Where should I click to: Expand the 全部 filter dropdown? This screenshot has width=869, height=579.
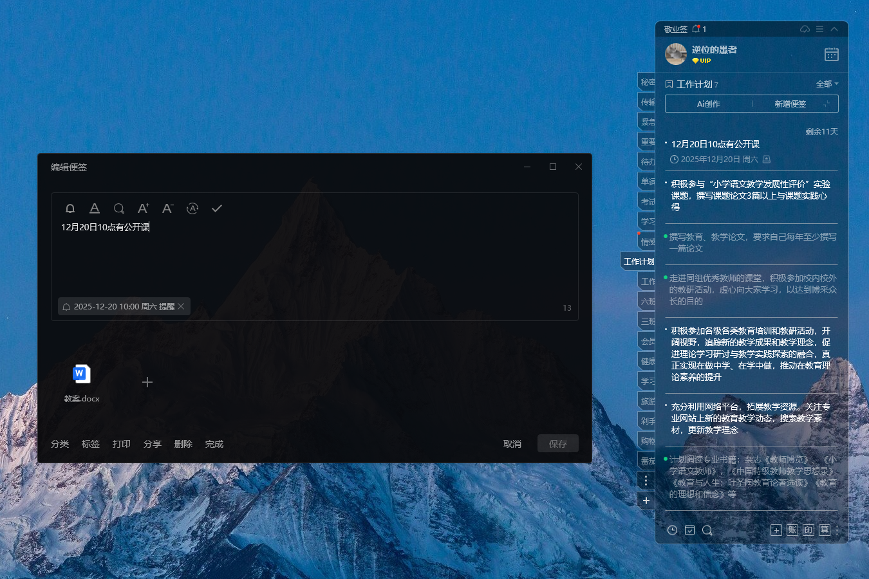click(827, 84)
